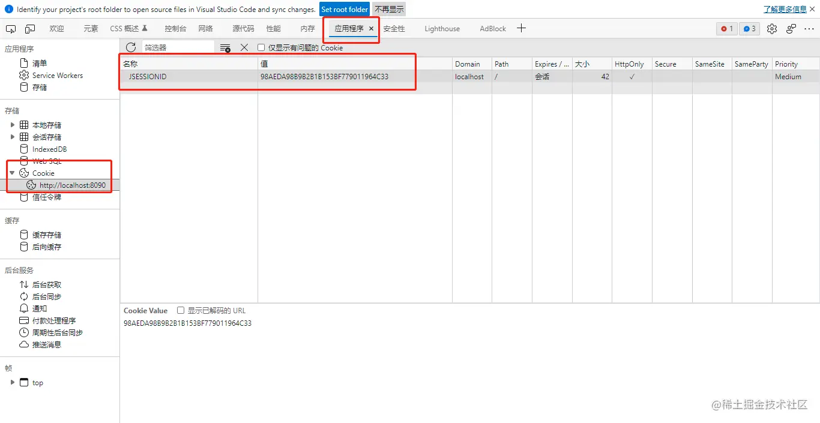Click the info icon in notification bar
Image resolution: width=820 pixels, height=423 pixels.
point(9,10)
